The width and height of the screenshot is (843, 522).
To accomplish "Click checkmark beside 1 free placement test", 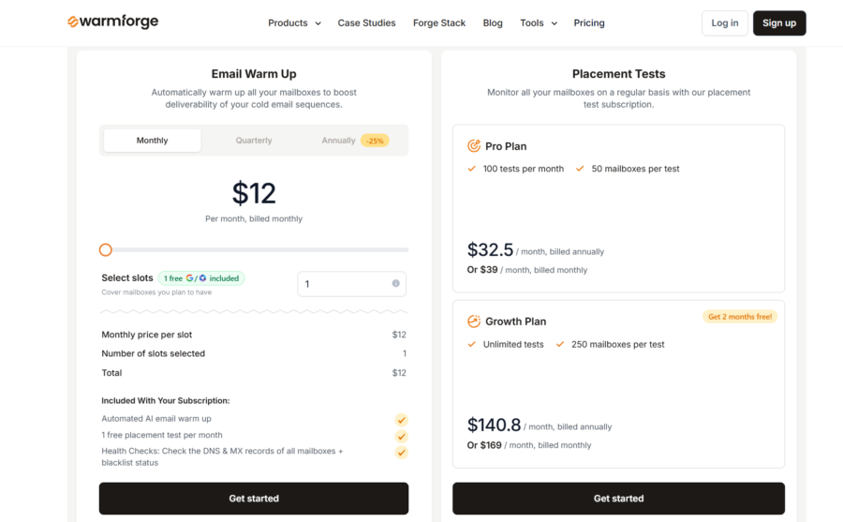I will point(401,436).
